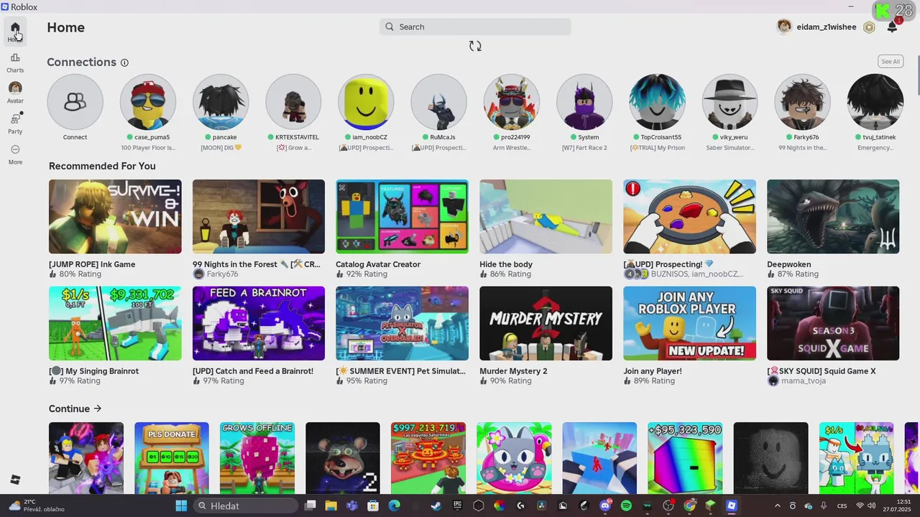Viewport: 920px width, 517px height.
Task: Open the TopCroisant55 connection avatar
Action: coord(657,102)
